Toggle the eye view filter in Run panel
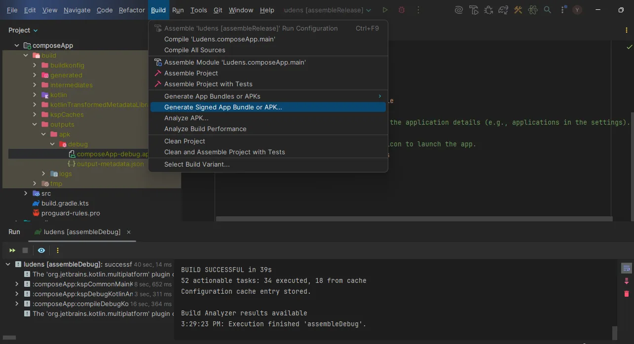 (41, 250)
